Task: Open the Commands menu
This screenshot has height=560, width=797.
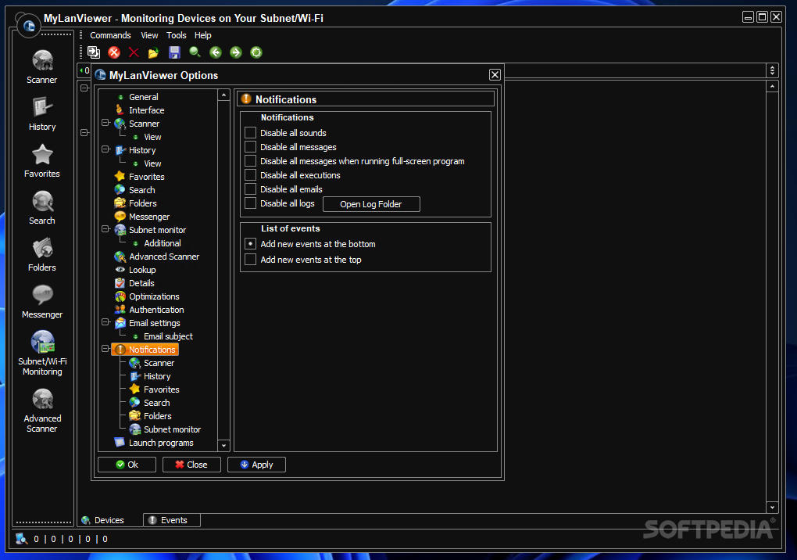Action: point(110,35)
